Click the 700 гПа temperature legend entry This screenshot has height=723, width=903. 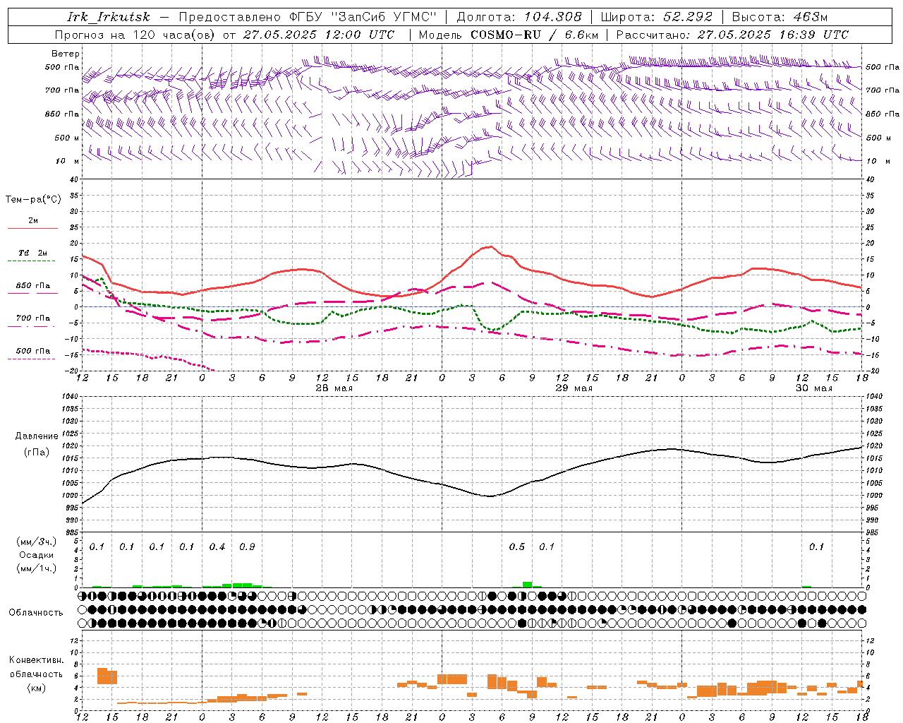click(33, 318)
